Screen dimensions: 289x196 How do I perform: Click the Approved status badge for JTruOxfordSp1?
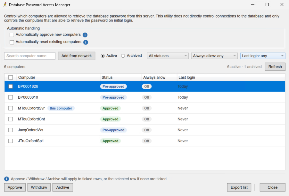[x=111, y=141]
